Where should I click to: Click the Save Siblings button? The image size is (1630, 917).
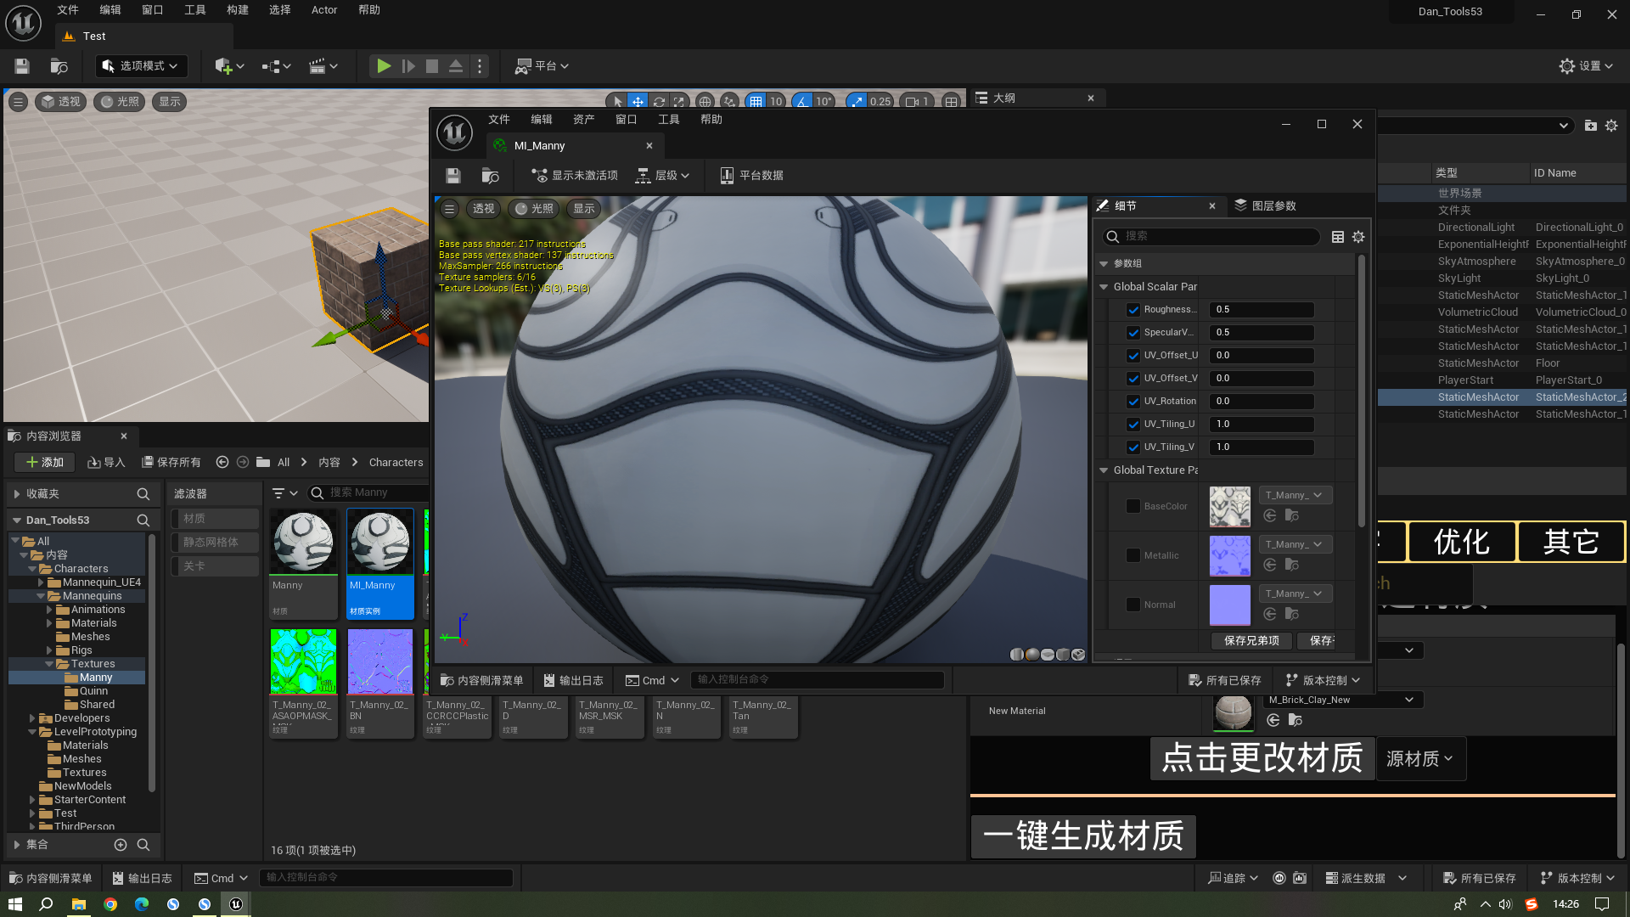pos(1251,641)
